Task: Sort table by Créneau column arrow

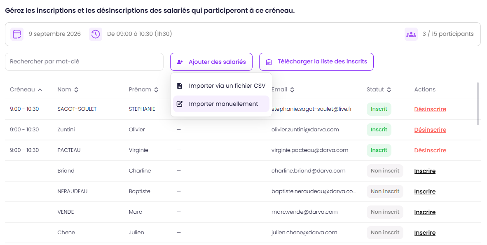Action: [x=40, y=90]
